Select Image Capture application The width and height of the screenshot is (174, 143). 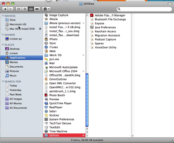coord(64,15)
